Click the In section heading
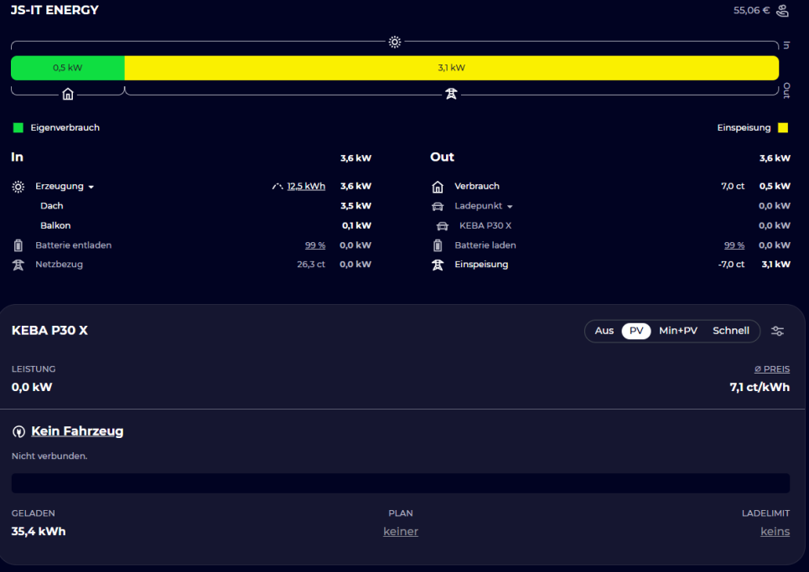Screen dimensions: 809x572 [17, 157]
